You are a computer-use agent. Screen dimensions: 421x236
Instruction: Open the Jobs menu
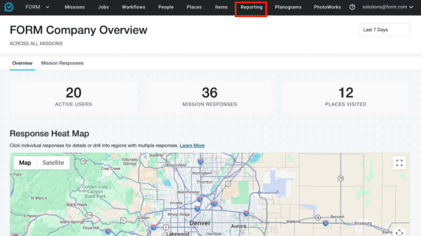[x=103, y=7]
